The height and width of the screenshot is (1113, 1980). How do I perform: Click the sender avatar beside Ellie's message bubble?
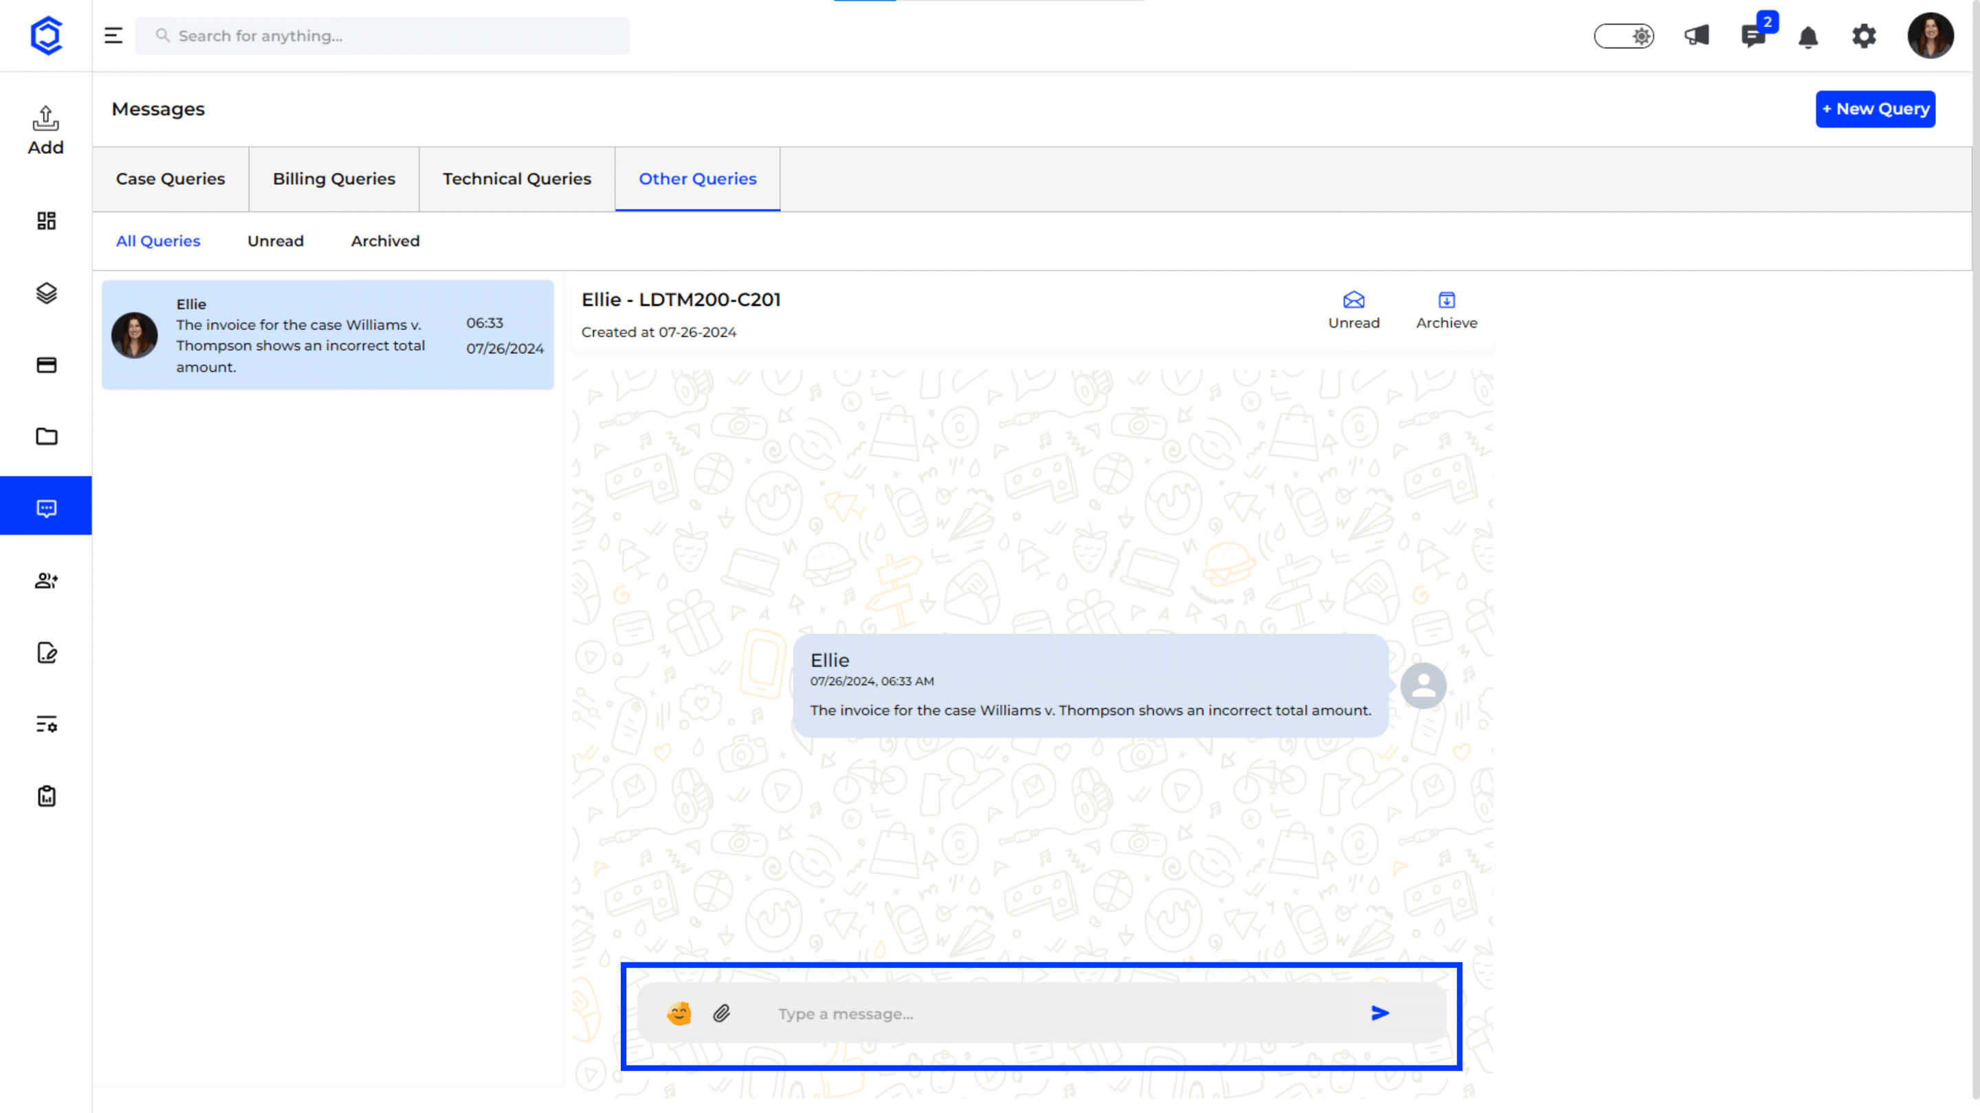click(x=1422, y=685)
